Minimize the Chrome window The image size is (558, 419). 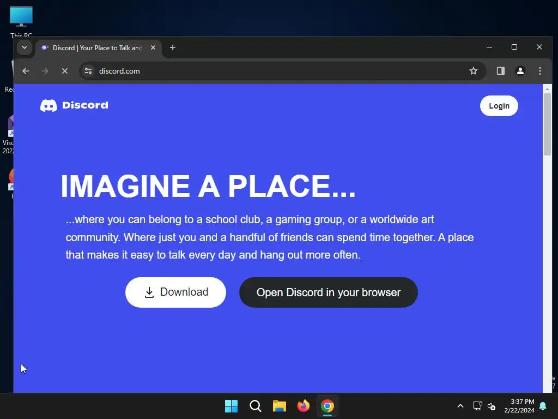489,47
